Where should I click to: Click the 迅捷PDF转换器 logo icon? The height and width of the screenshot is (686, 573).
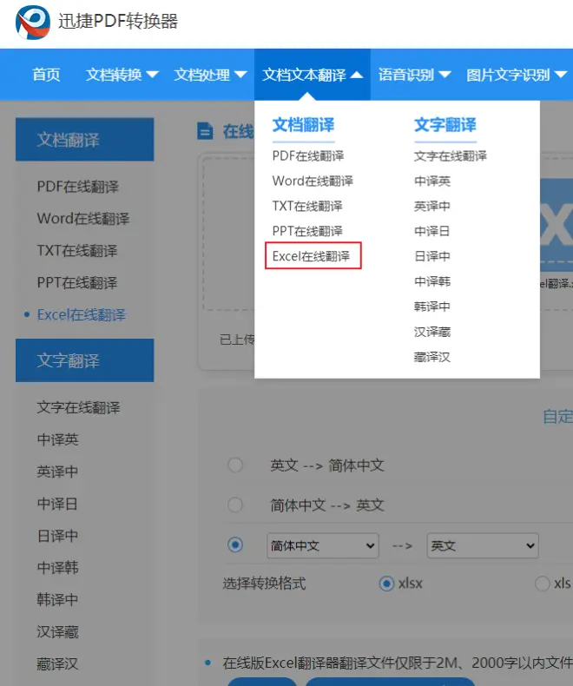click(33, 22)
